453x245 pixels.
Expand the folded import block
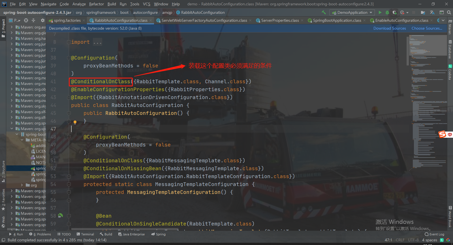click(69, 42)
